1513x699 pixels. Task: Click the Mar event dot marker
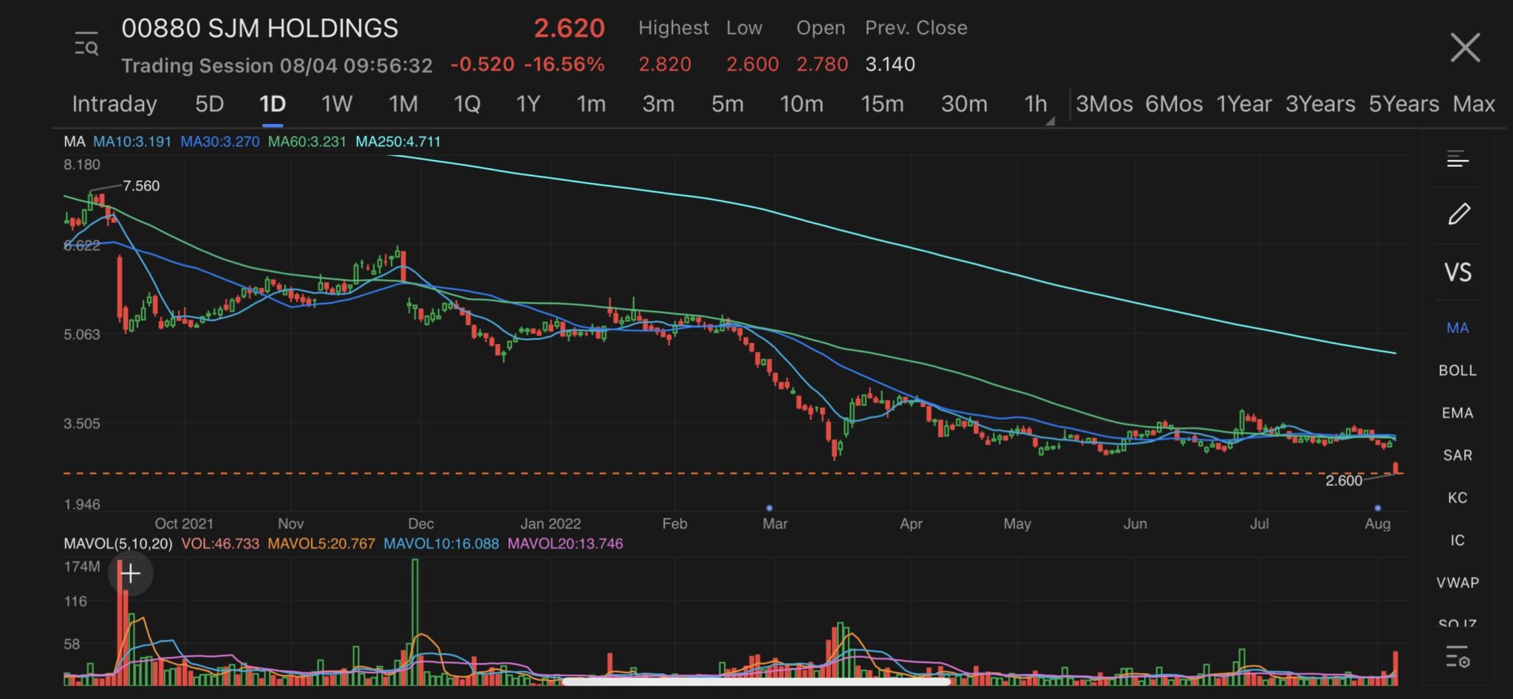point(769,508)
